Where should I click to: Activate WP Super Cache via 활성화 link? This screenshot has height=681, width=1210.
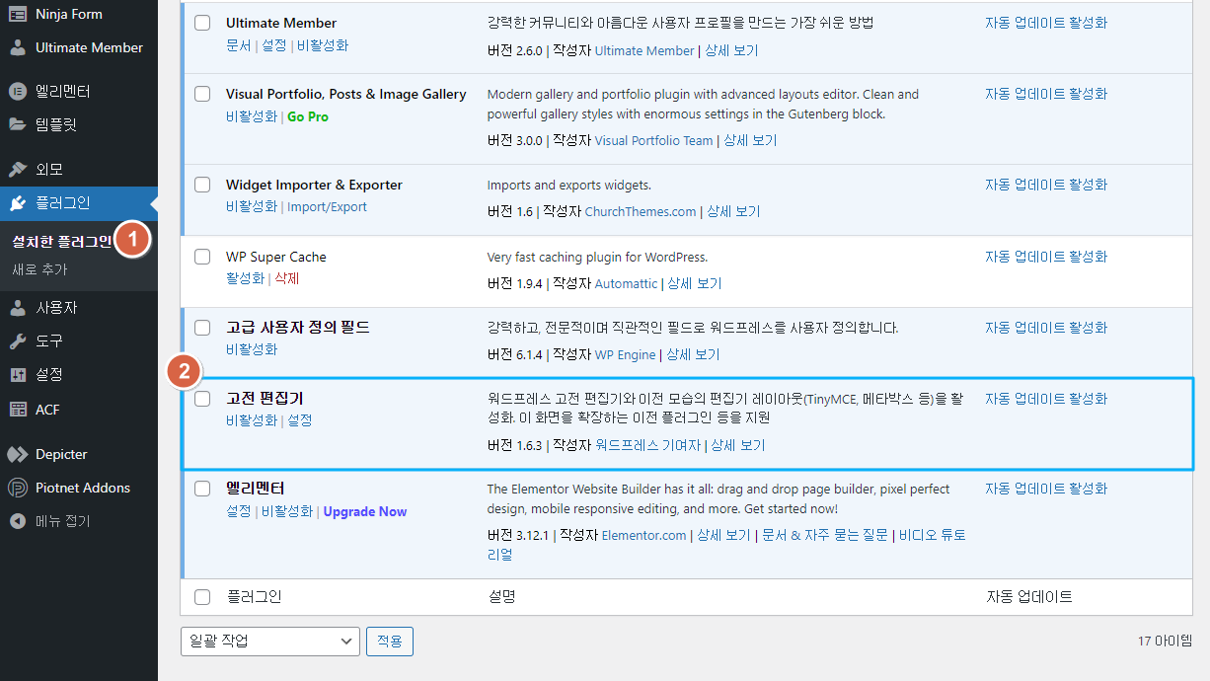pyautogui.click(x=246, y=278)
